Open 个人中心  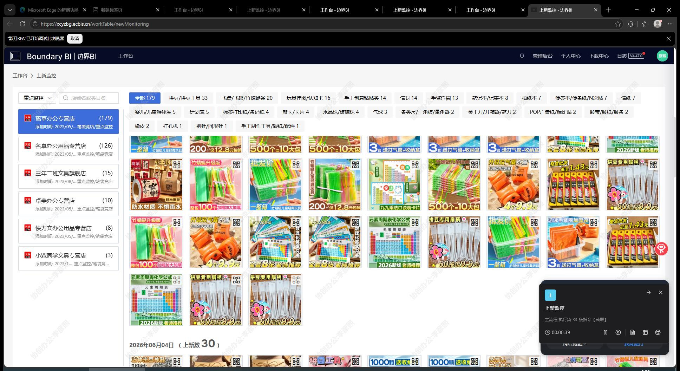click(571, 56)
